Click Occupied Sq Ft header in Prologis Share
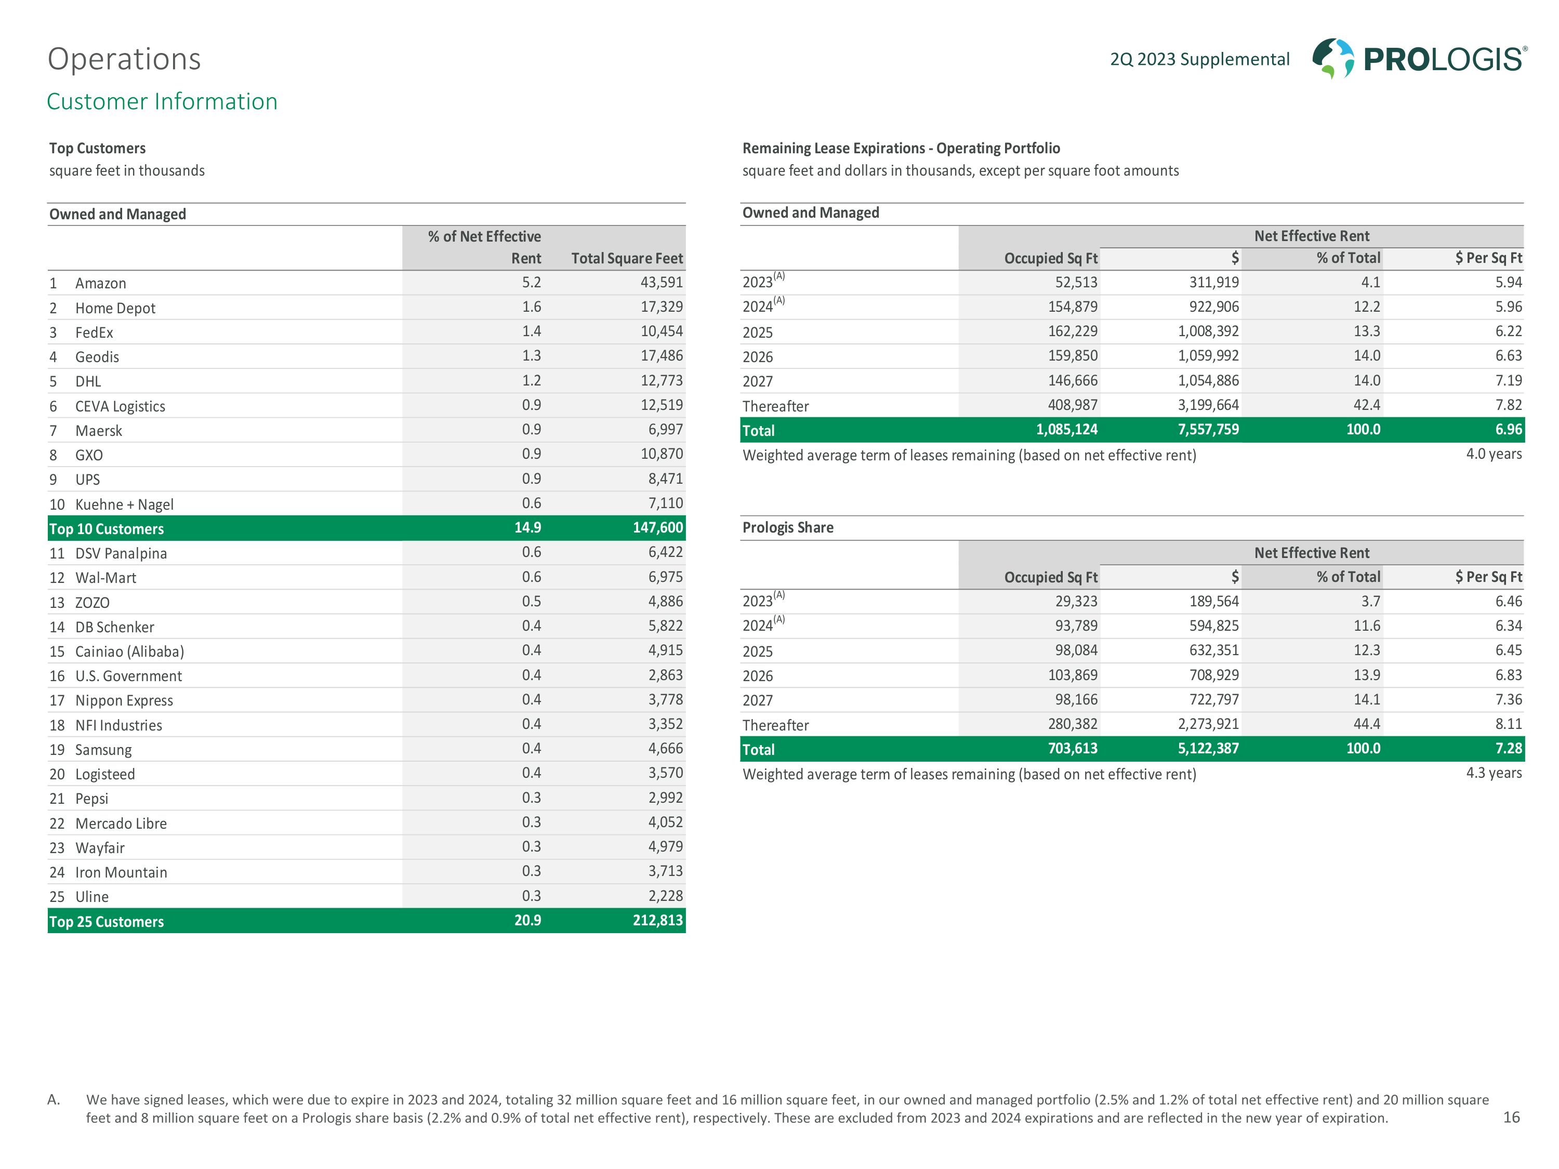Image resolution: width=1559 pixels, height=1169 pixels. (1050, 577)
